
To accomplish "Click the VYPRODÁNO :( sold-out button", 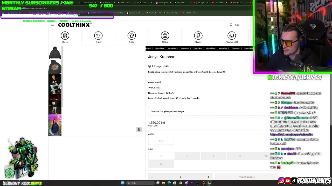I will tap(247, 177).
